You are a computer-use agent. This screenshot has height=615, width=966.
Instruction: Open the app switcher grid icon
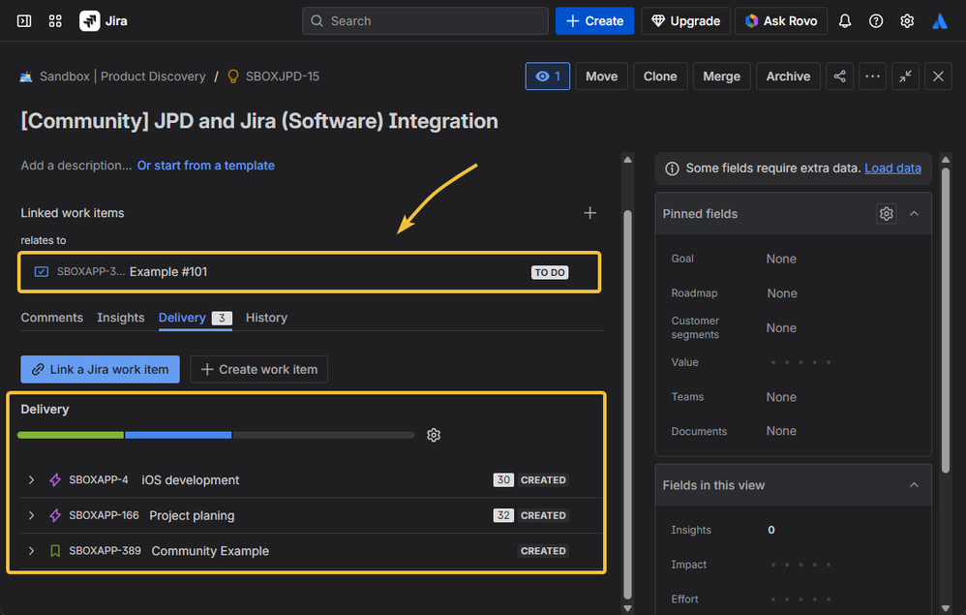coord(55,20)
